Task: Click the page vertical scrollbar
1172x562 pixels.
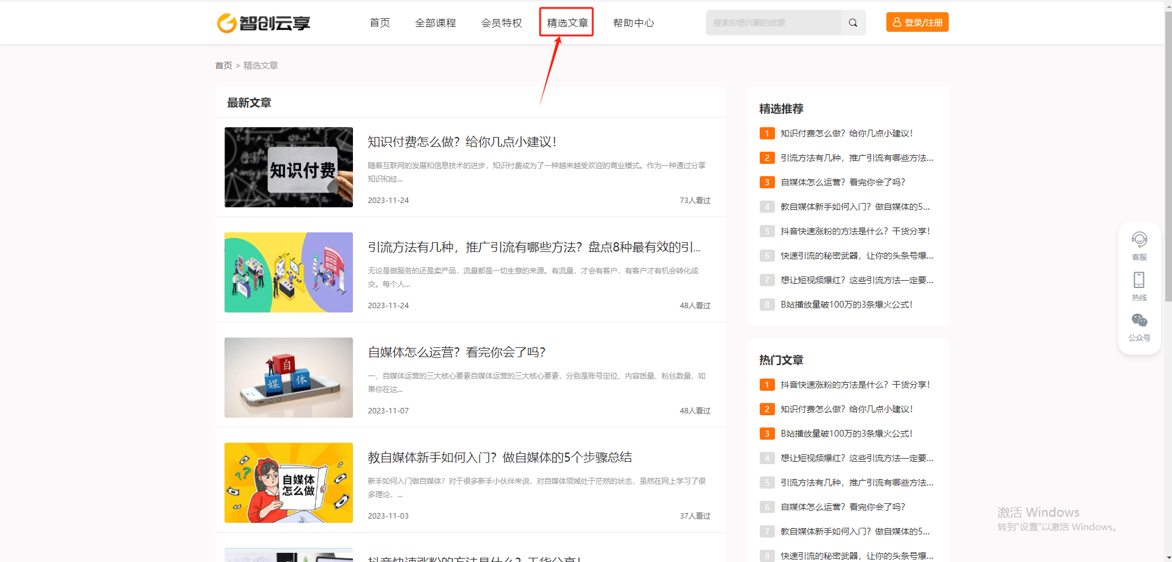Action: tap(1168, 156)
